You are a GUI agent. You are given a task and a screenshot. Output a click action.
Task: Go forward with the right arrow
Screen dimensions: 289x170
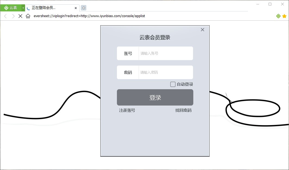coord(13,16)
